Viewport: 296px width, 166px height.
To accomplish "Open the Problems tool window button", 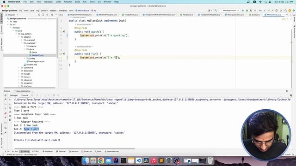I will coord(48,151).
